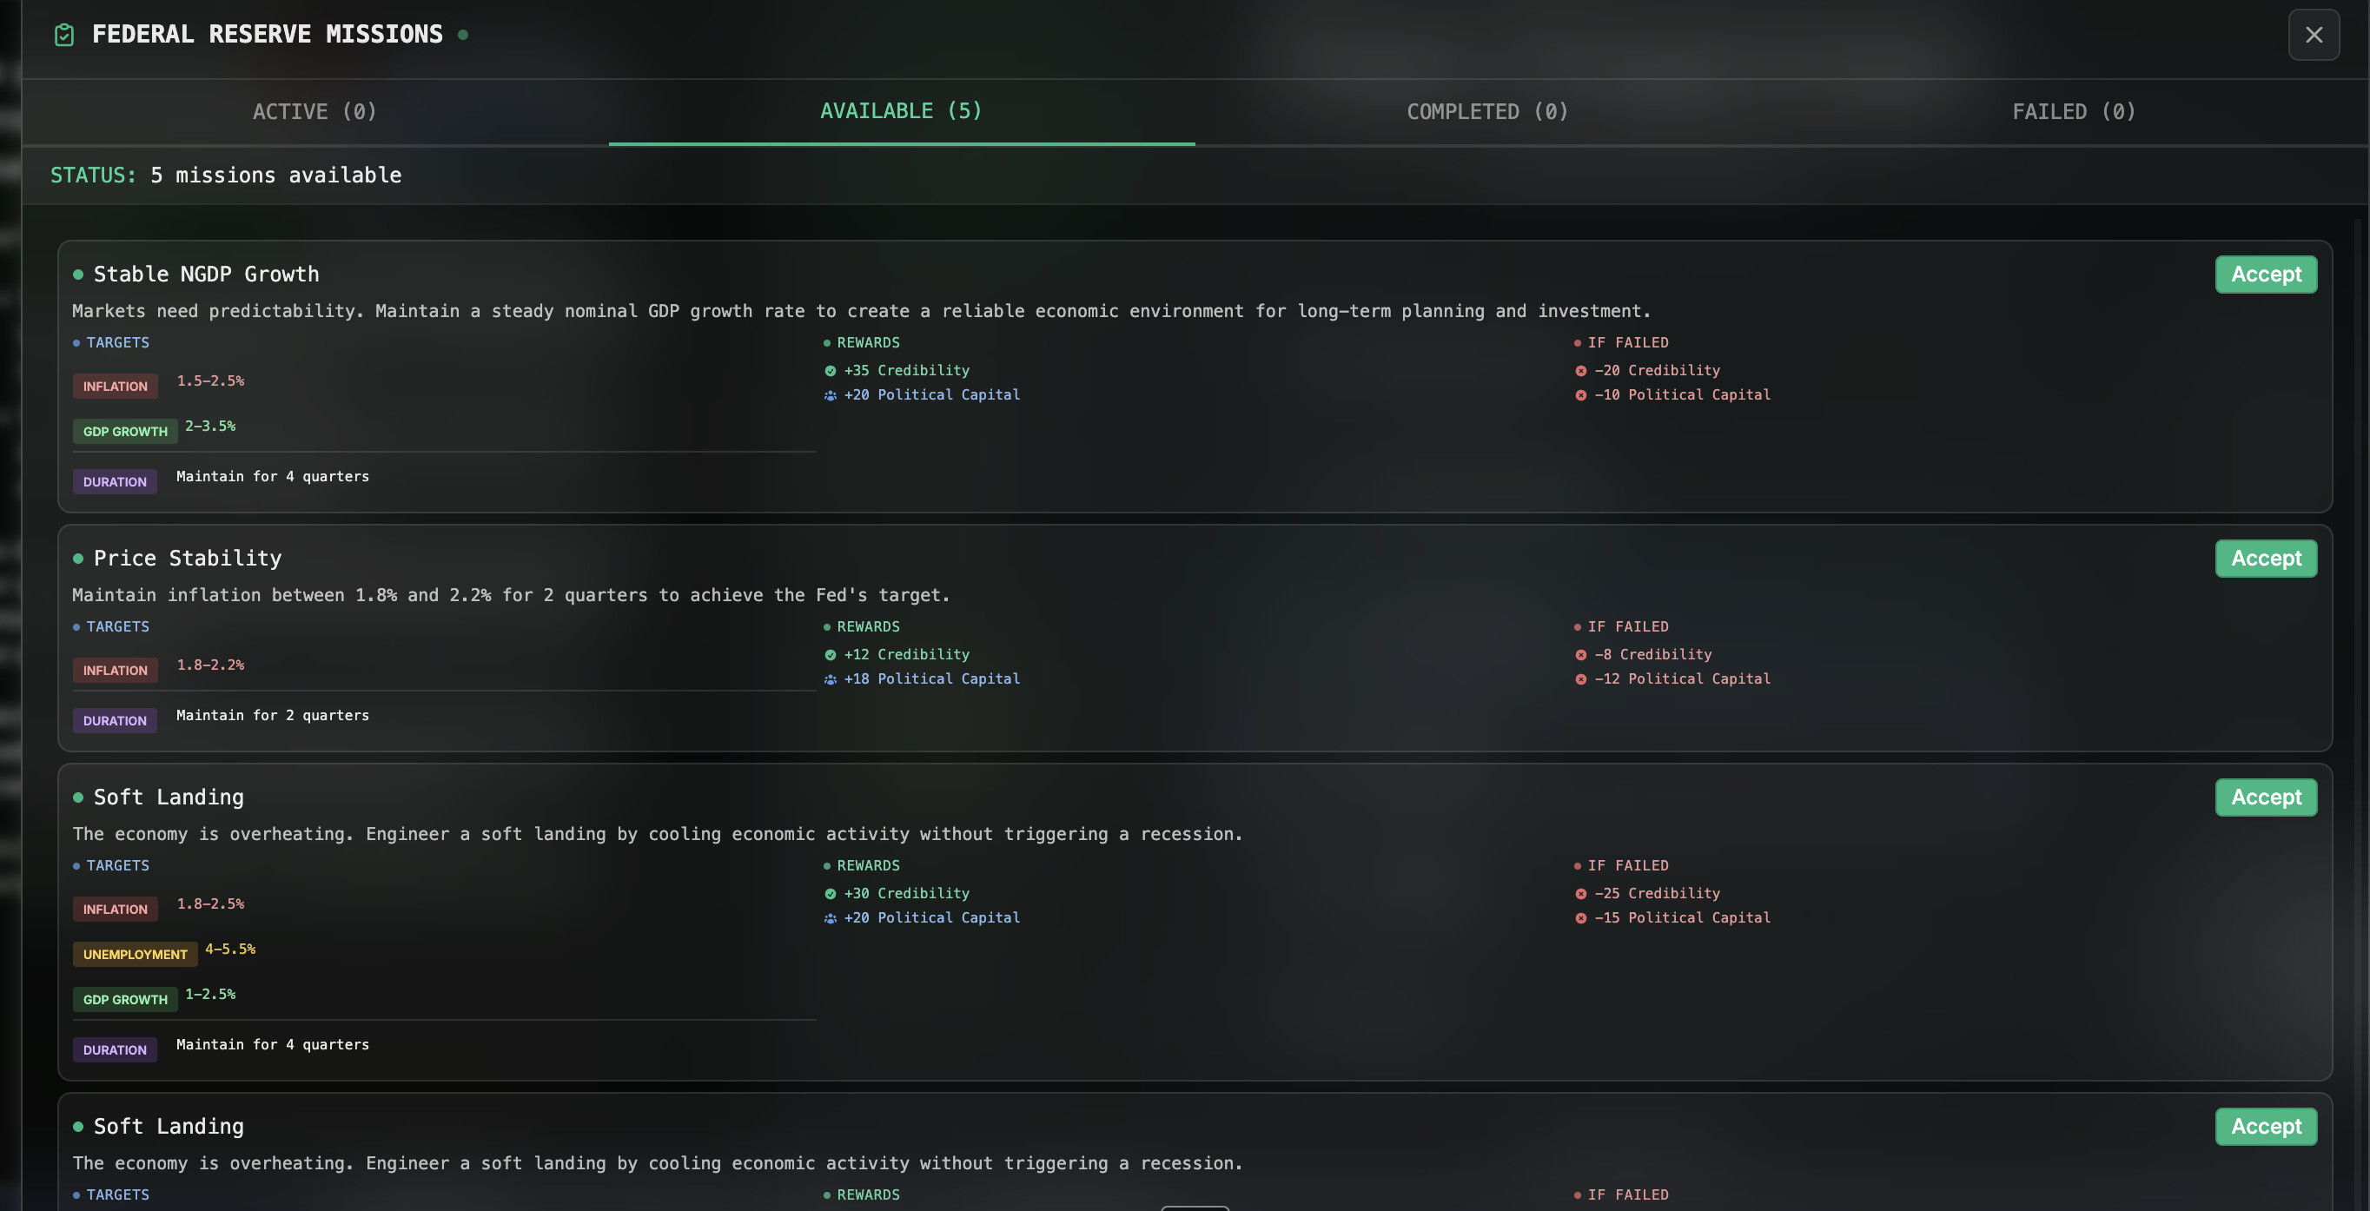Toggle the status dot beside Price Stability
This screenshot has height=1211, width=2370.
click(x=77, y=558)
